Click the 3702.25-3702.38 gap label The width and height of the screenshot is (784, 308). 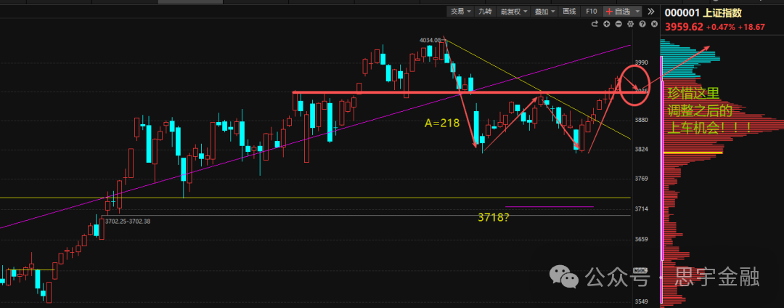[x=128, y=221]
